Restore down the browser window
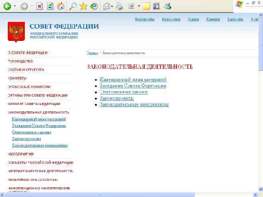 tap(254, 3)
